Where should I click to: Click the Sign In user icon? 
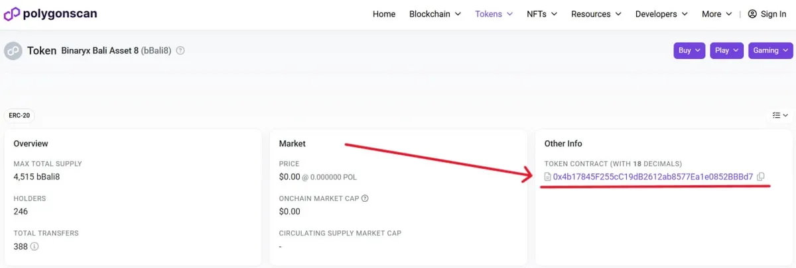pos(752,14)
